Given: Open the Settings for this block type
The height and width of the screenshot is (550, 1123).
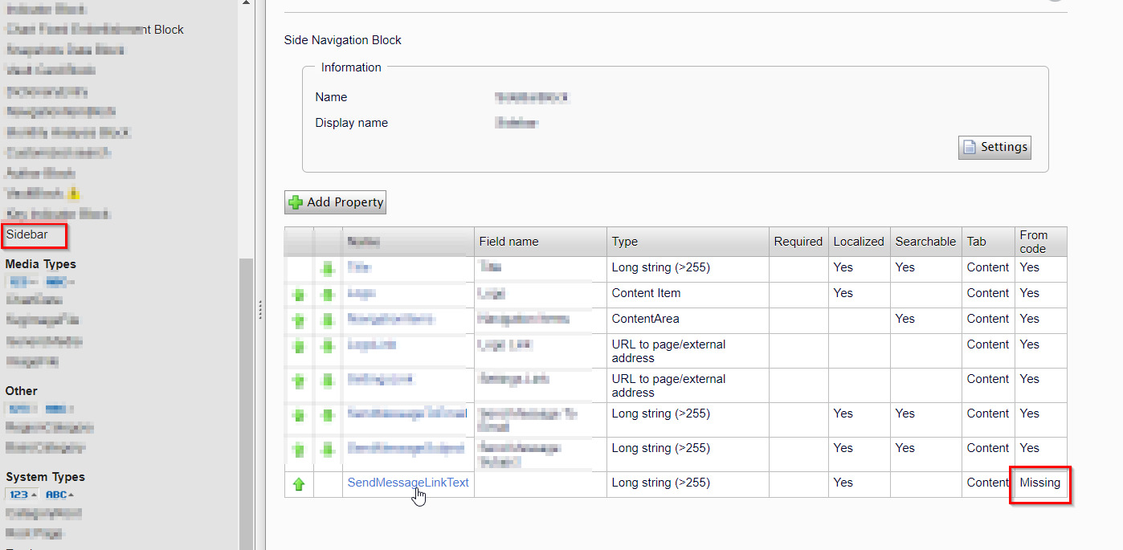Looking at the screenshot, I should coord(994,148).
